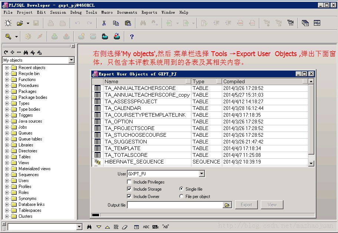The image size is (338, 233).
Task: Open a file with the Open toolbar icon
Action: click(20, 23)
